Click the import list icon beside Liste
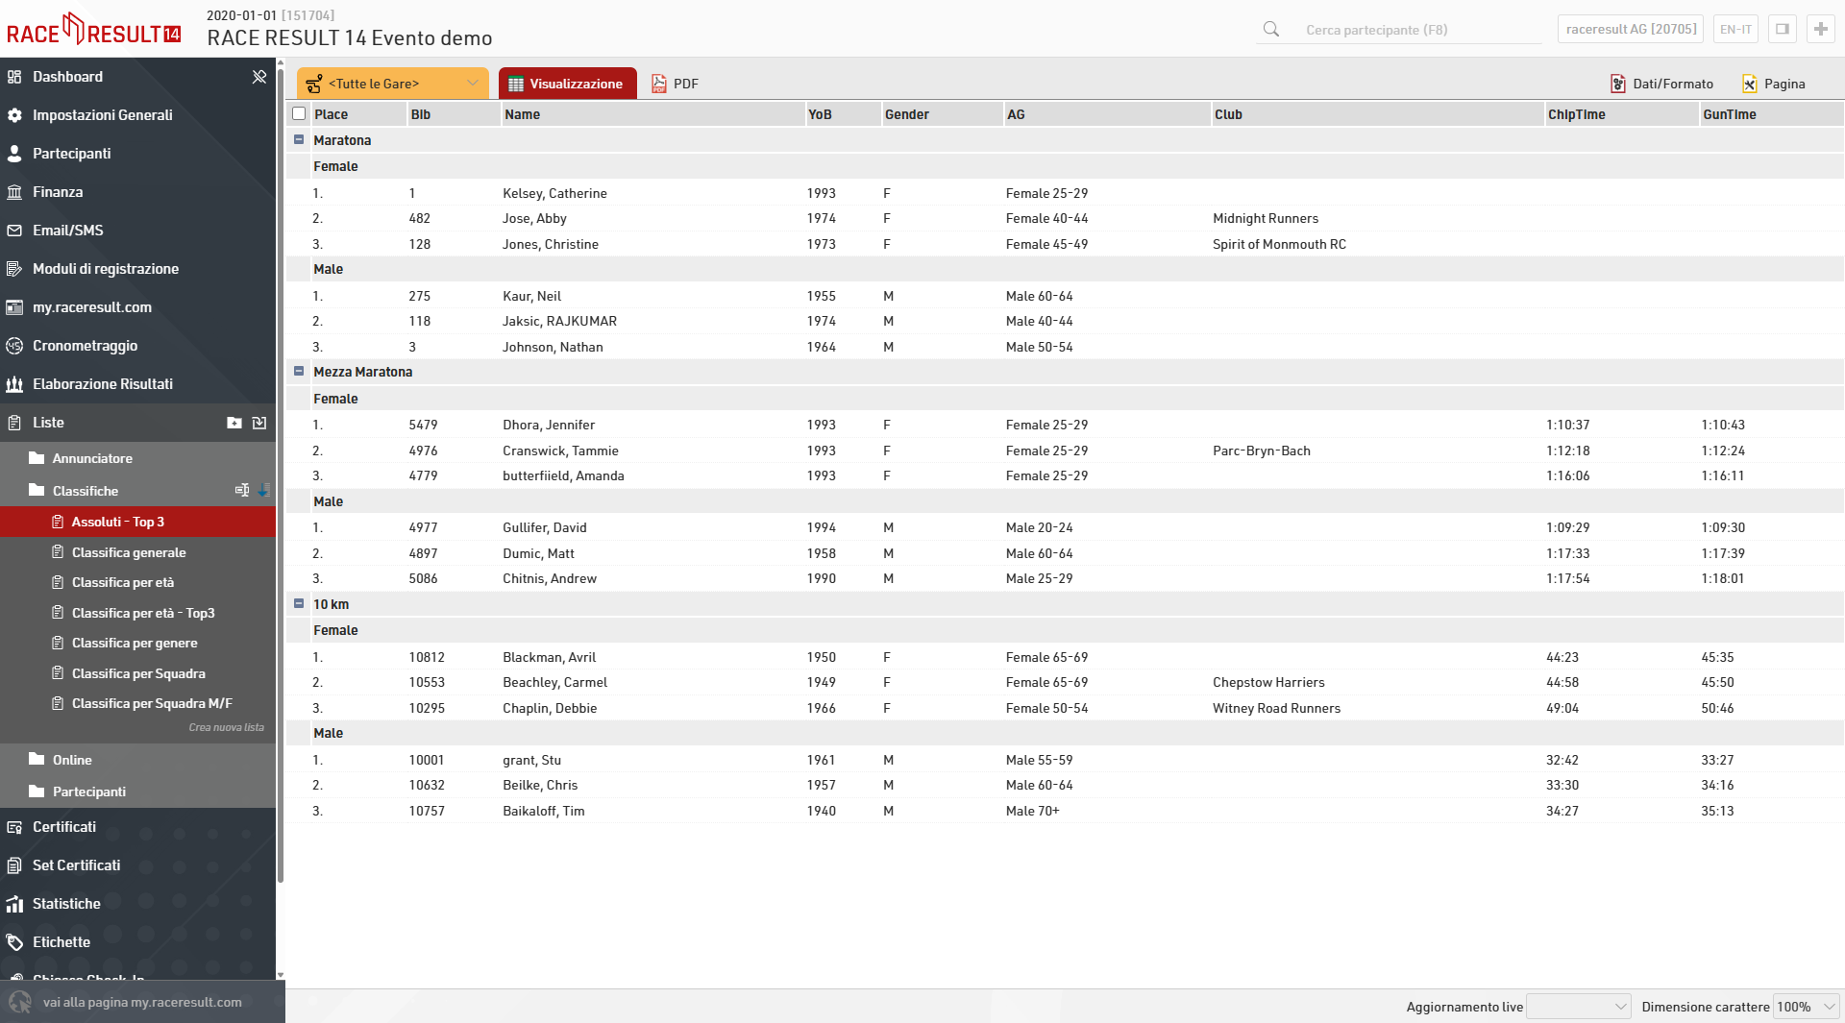The height and width of the screenshot is (1023, 1845). click(x=259, y=423)
